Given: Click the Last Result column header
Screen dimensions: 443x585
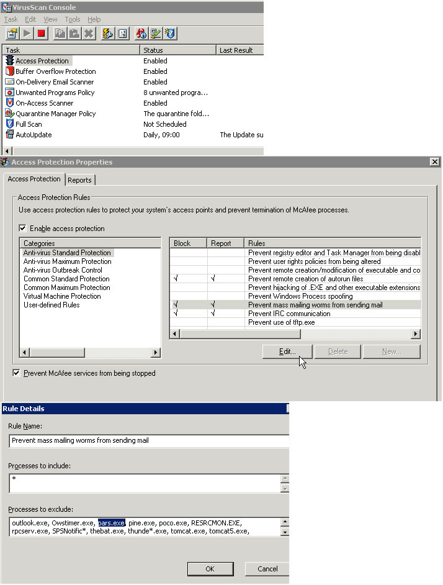Looking at the screenshot, I should (239, 50).
